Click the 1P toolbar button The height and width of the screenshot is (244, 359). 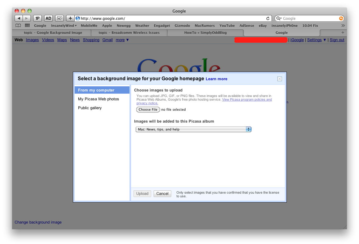point(37,18)
